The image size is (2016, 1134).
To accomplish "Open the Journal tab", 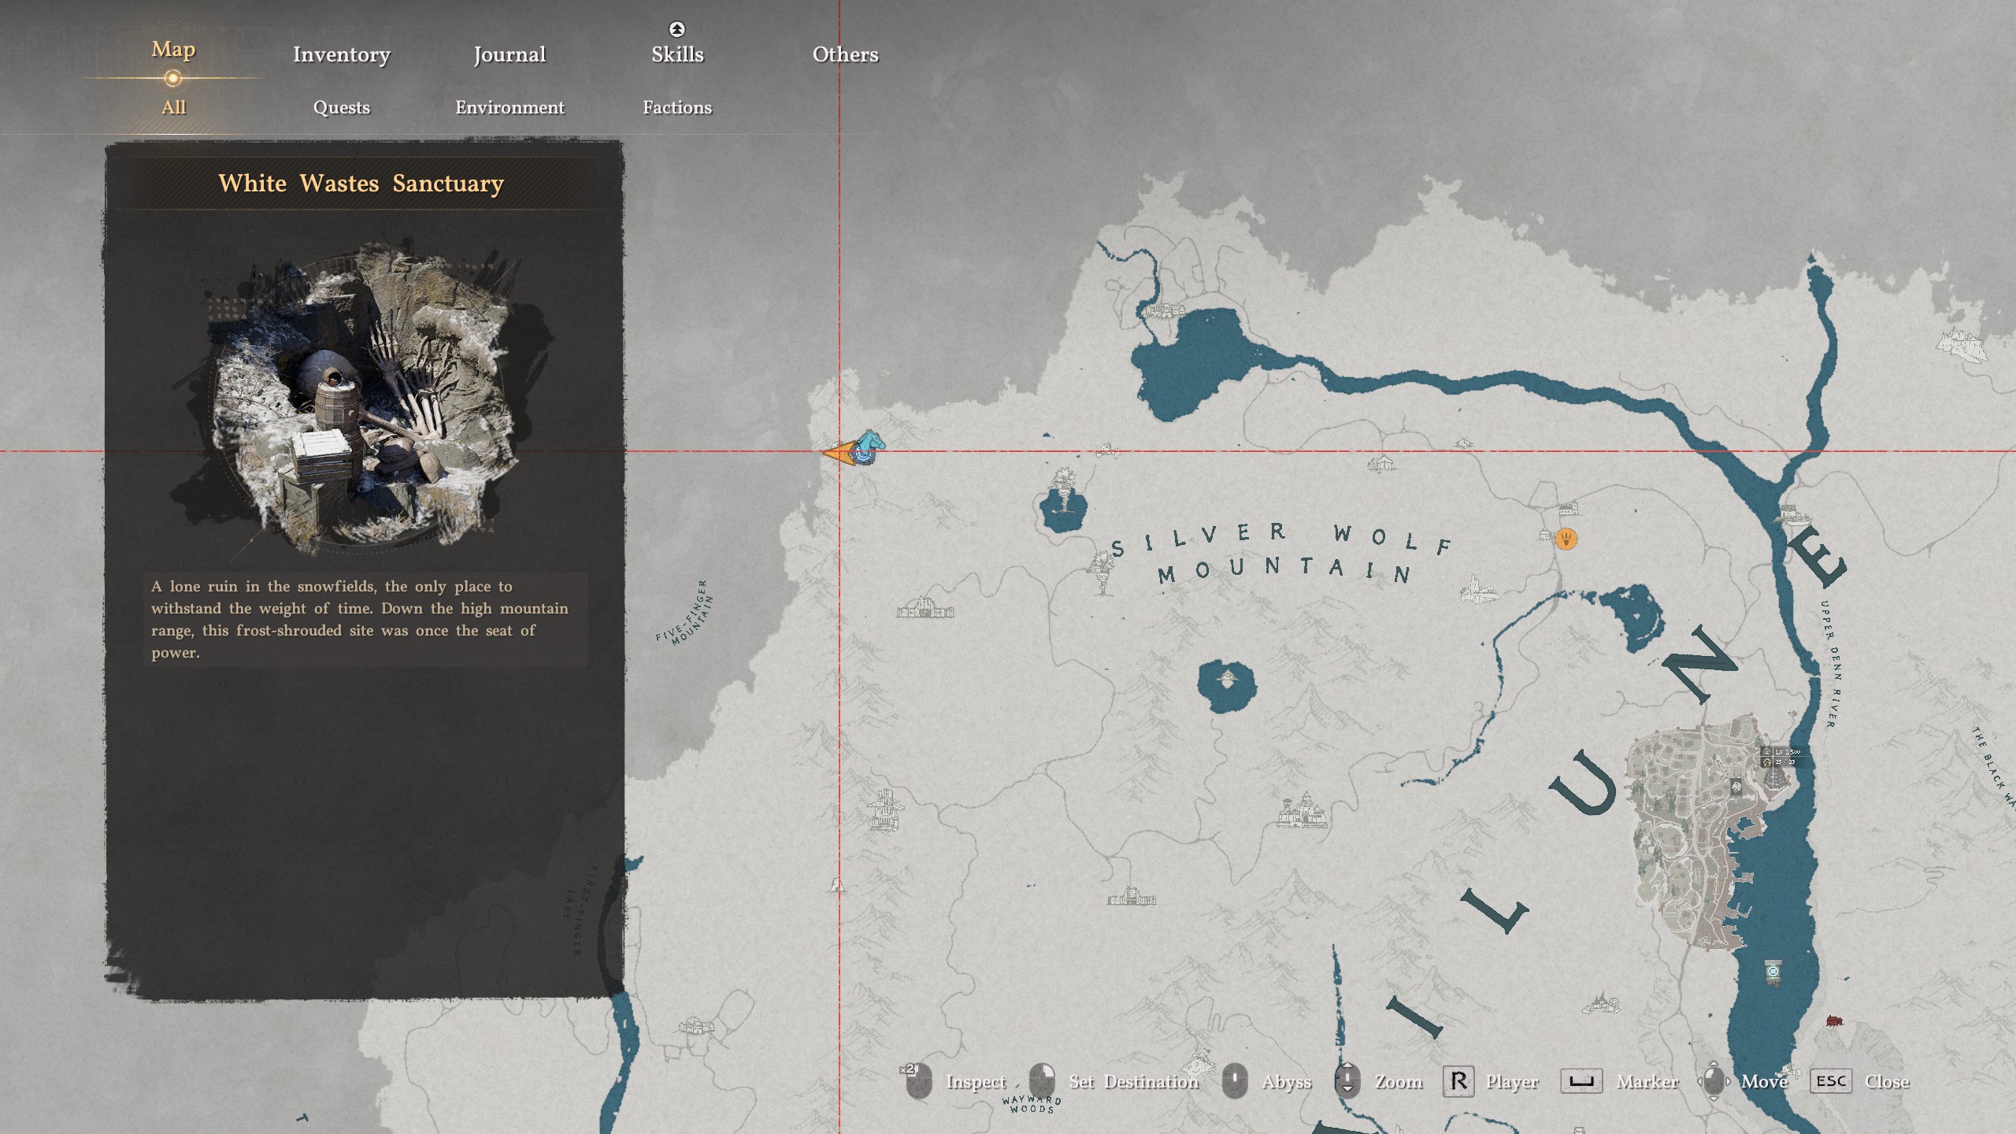I will (x=510, y=54).
